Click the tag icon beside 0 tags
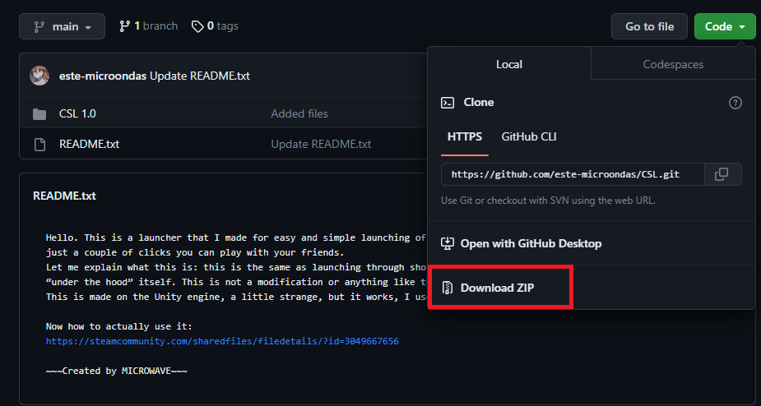The width and height of the screenshot is (761, 406). point(197,26)
